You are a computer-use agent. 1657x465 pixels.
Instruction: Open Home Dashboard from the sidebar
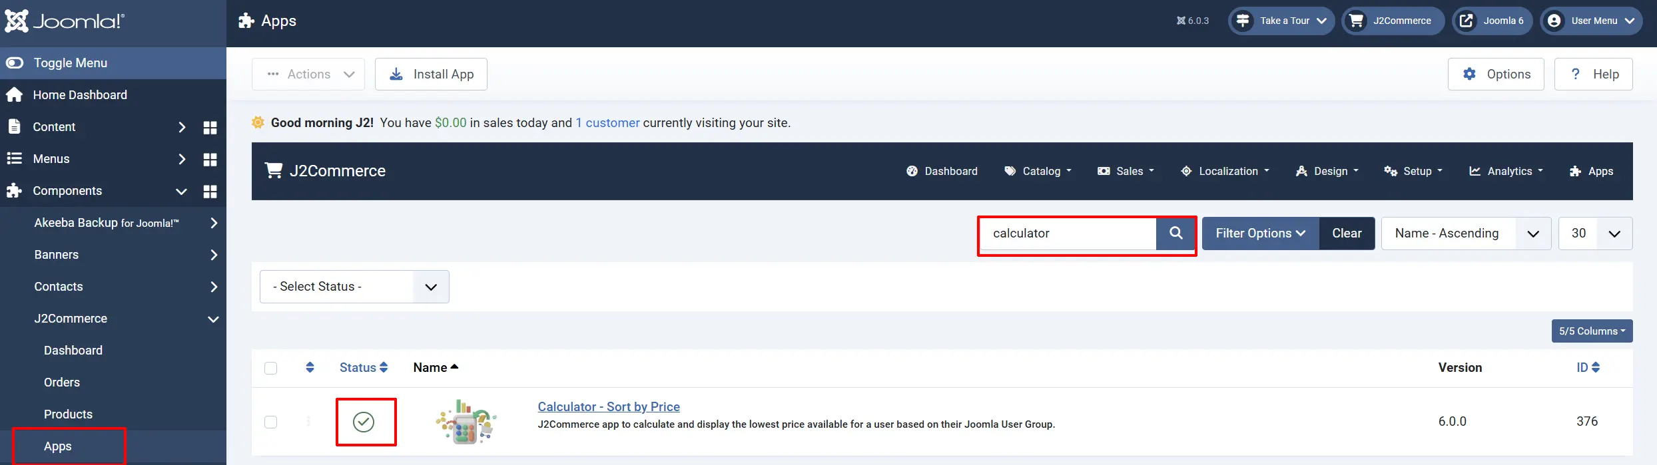click(x=80, y=95)
